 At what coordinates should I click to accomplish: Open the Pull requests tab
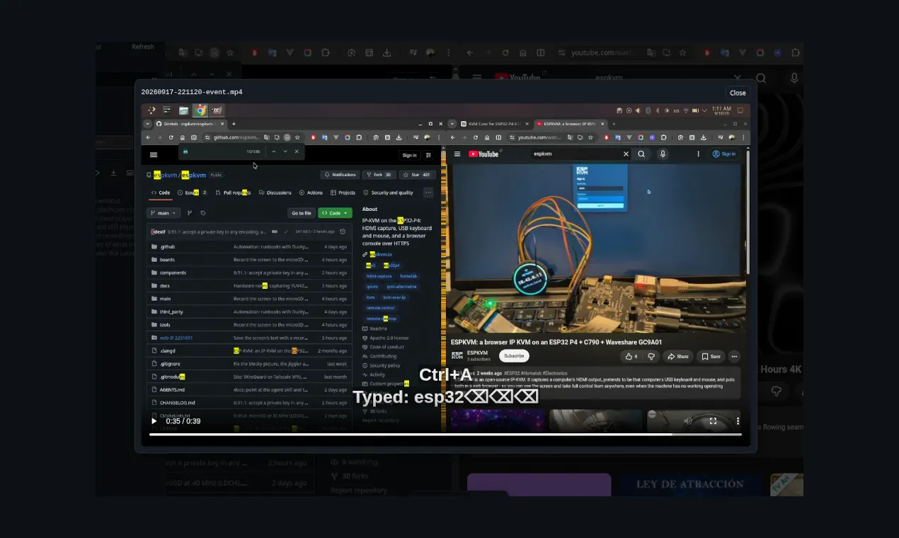233,193
